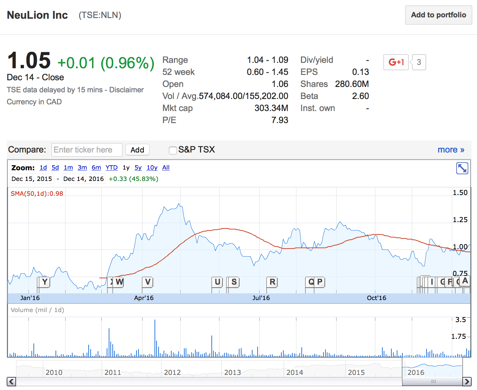
Task: Click the NeuLion Inc company title
Action: [x=37, y=15]
